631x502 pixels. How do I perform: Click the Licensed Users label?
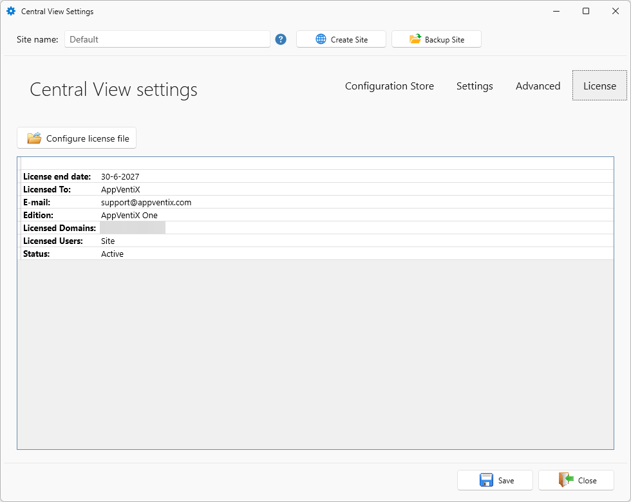pyautogui.click(x=53, y=241)
